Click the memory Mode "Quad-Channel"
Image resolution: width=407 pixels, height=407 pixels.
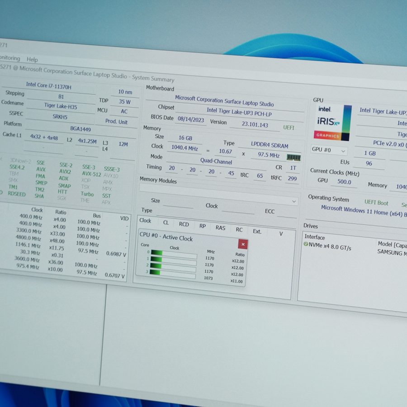tap(216, 161)
